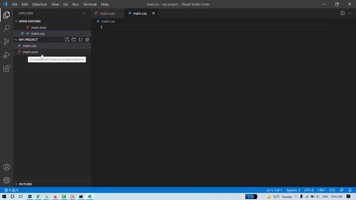Split the editor to the right
356x200 pixels.
coord(343,13)
